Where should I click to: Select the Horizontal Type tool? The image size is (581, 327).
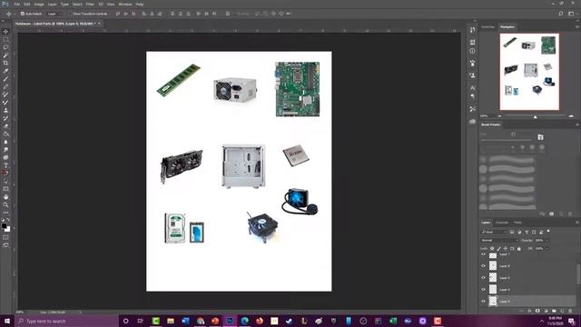pos(5,165)
